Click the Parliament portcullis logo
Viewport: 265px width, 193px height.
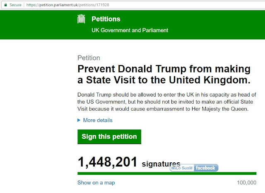click(81, 19)
